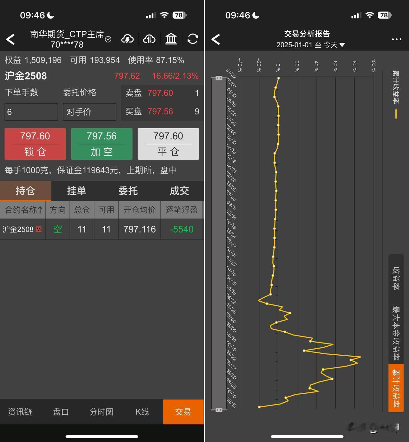Open the account switch dropdown next to 南华期货_CTP主席
Viewport: 409px width, 442px height.
click(108, 39)
